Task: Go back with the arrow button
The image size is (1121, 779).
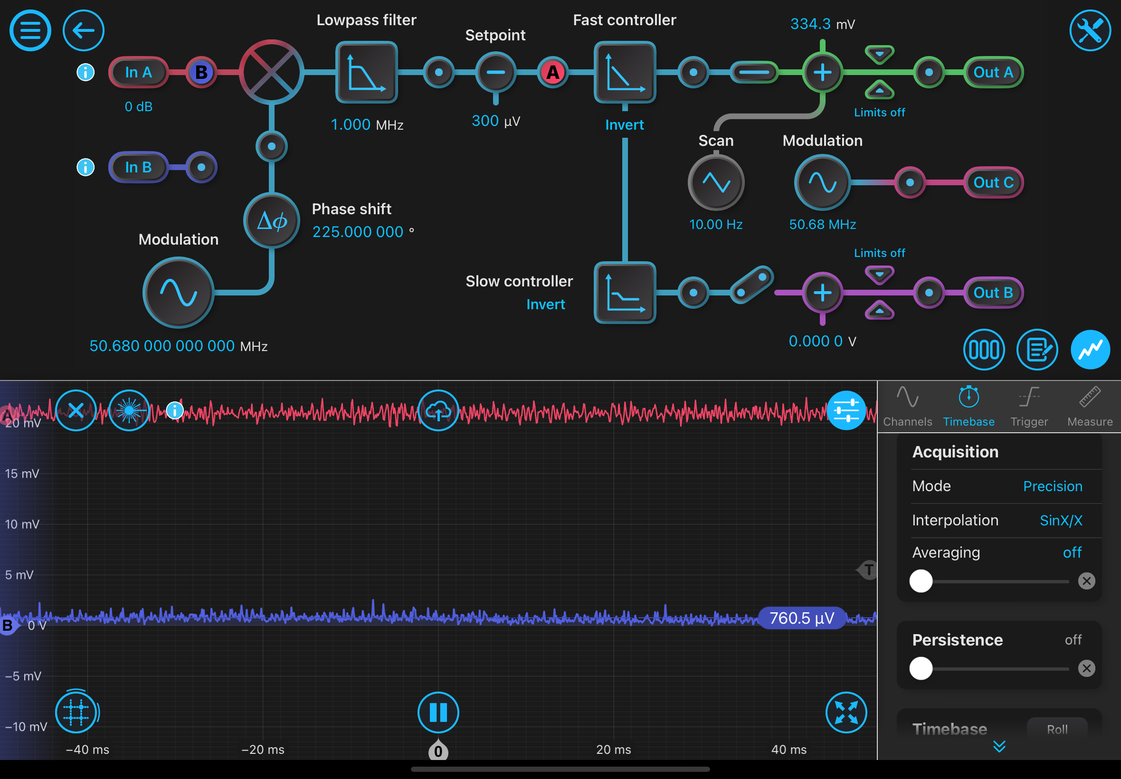Action: point(84,30)
